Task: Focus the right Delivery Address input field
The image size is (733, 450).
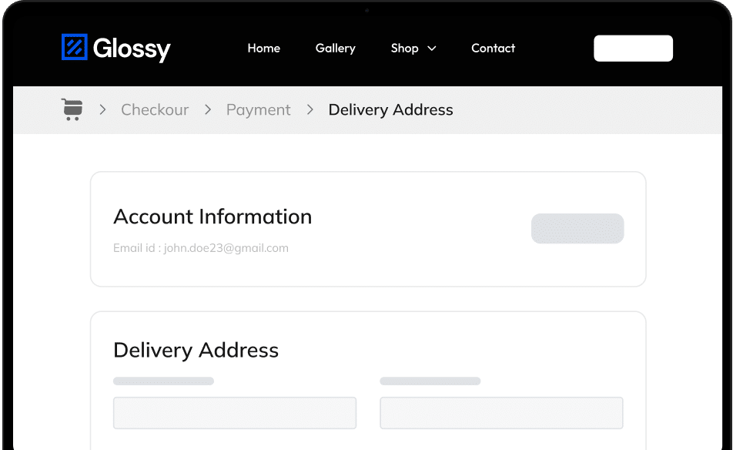Action: [501, 413]
